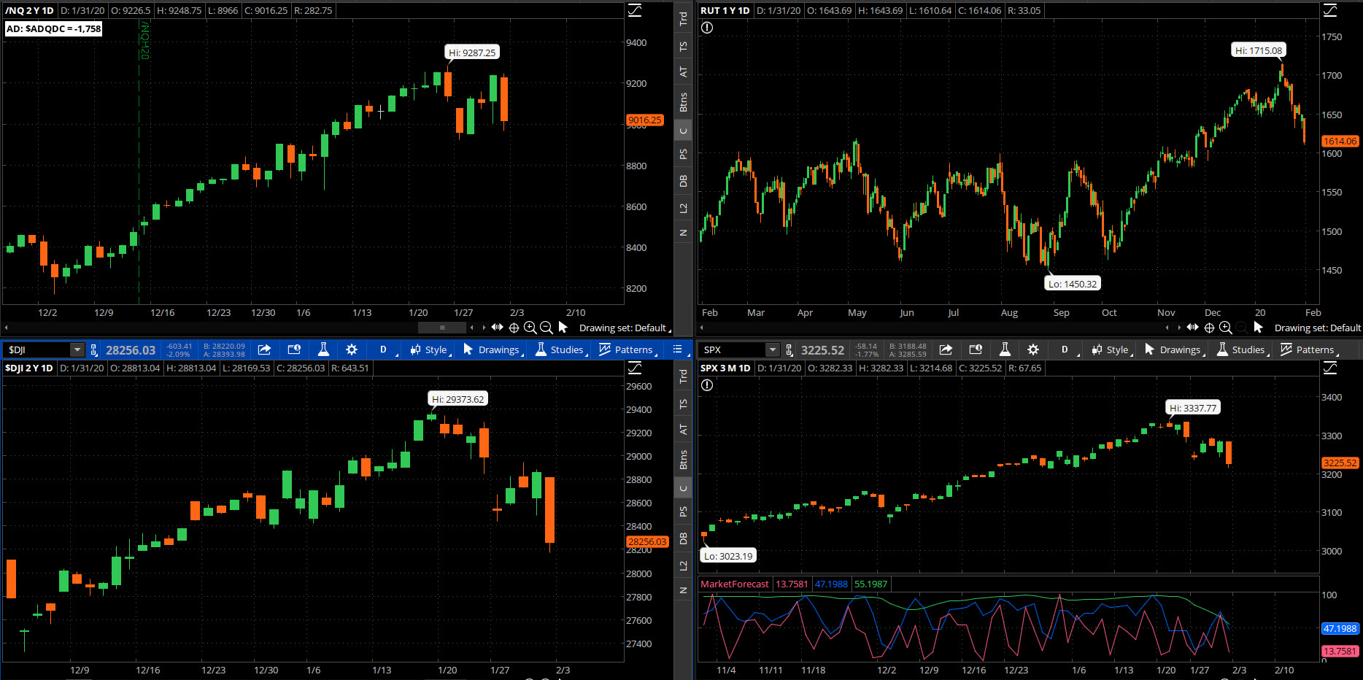Open Drawing set: Default under /NQ chart

coord(624,328)
